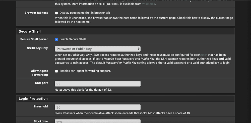251x123 pixels.
Task: Open the Wikipedia link about HTTP_REFERER
Action: coord(148,4)
